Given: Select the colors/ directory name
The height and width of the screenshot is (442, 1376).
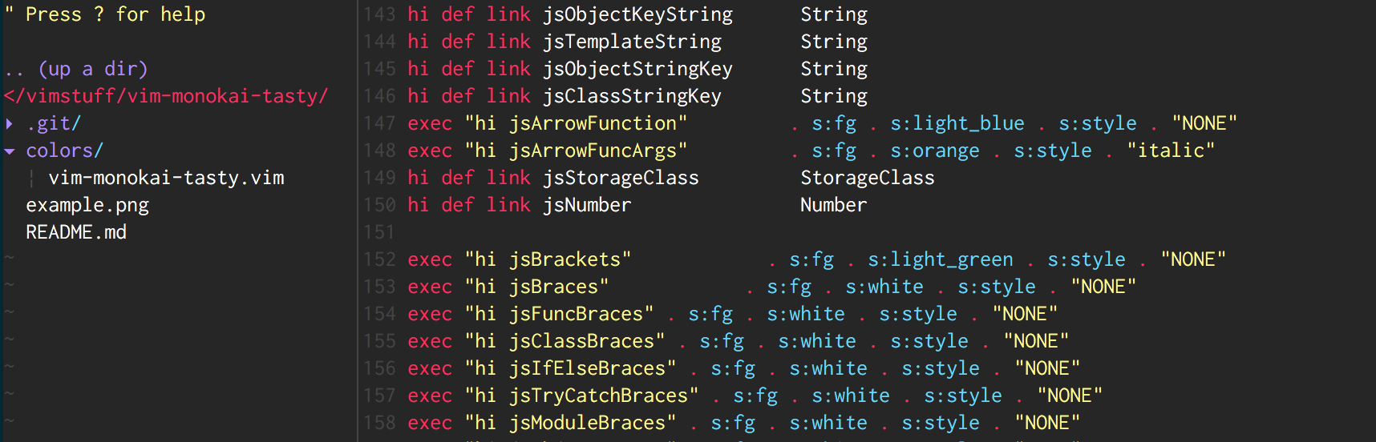Looking at the screenshot, I should pyautogui.click(x=64, y=151).
